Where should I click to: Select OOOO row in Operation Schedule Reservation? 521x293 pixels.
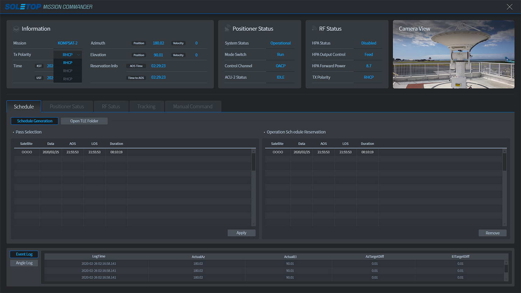point(383,152)
